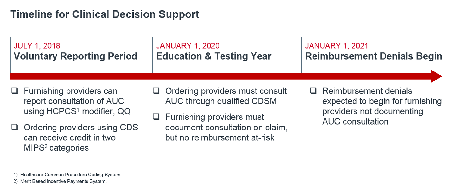Click the "but no reimbursement at-risk" text line
The height and width of the screenshot is (189, 452).
click(x=220, y=137)
